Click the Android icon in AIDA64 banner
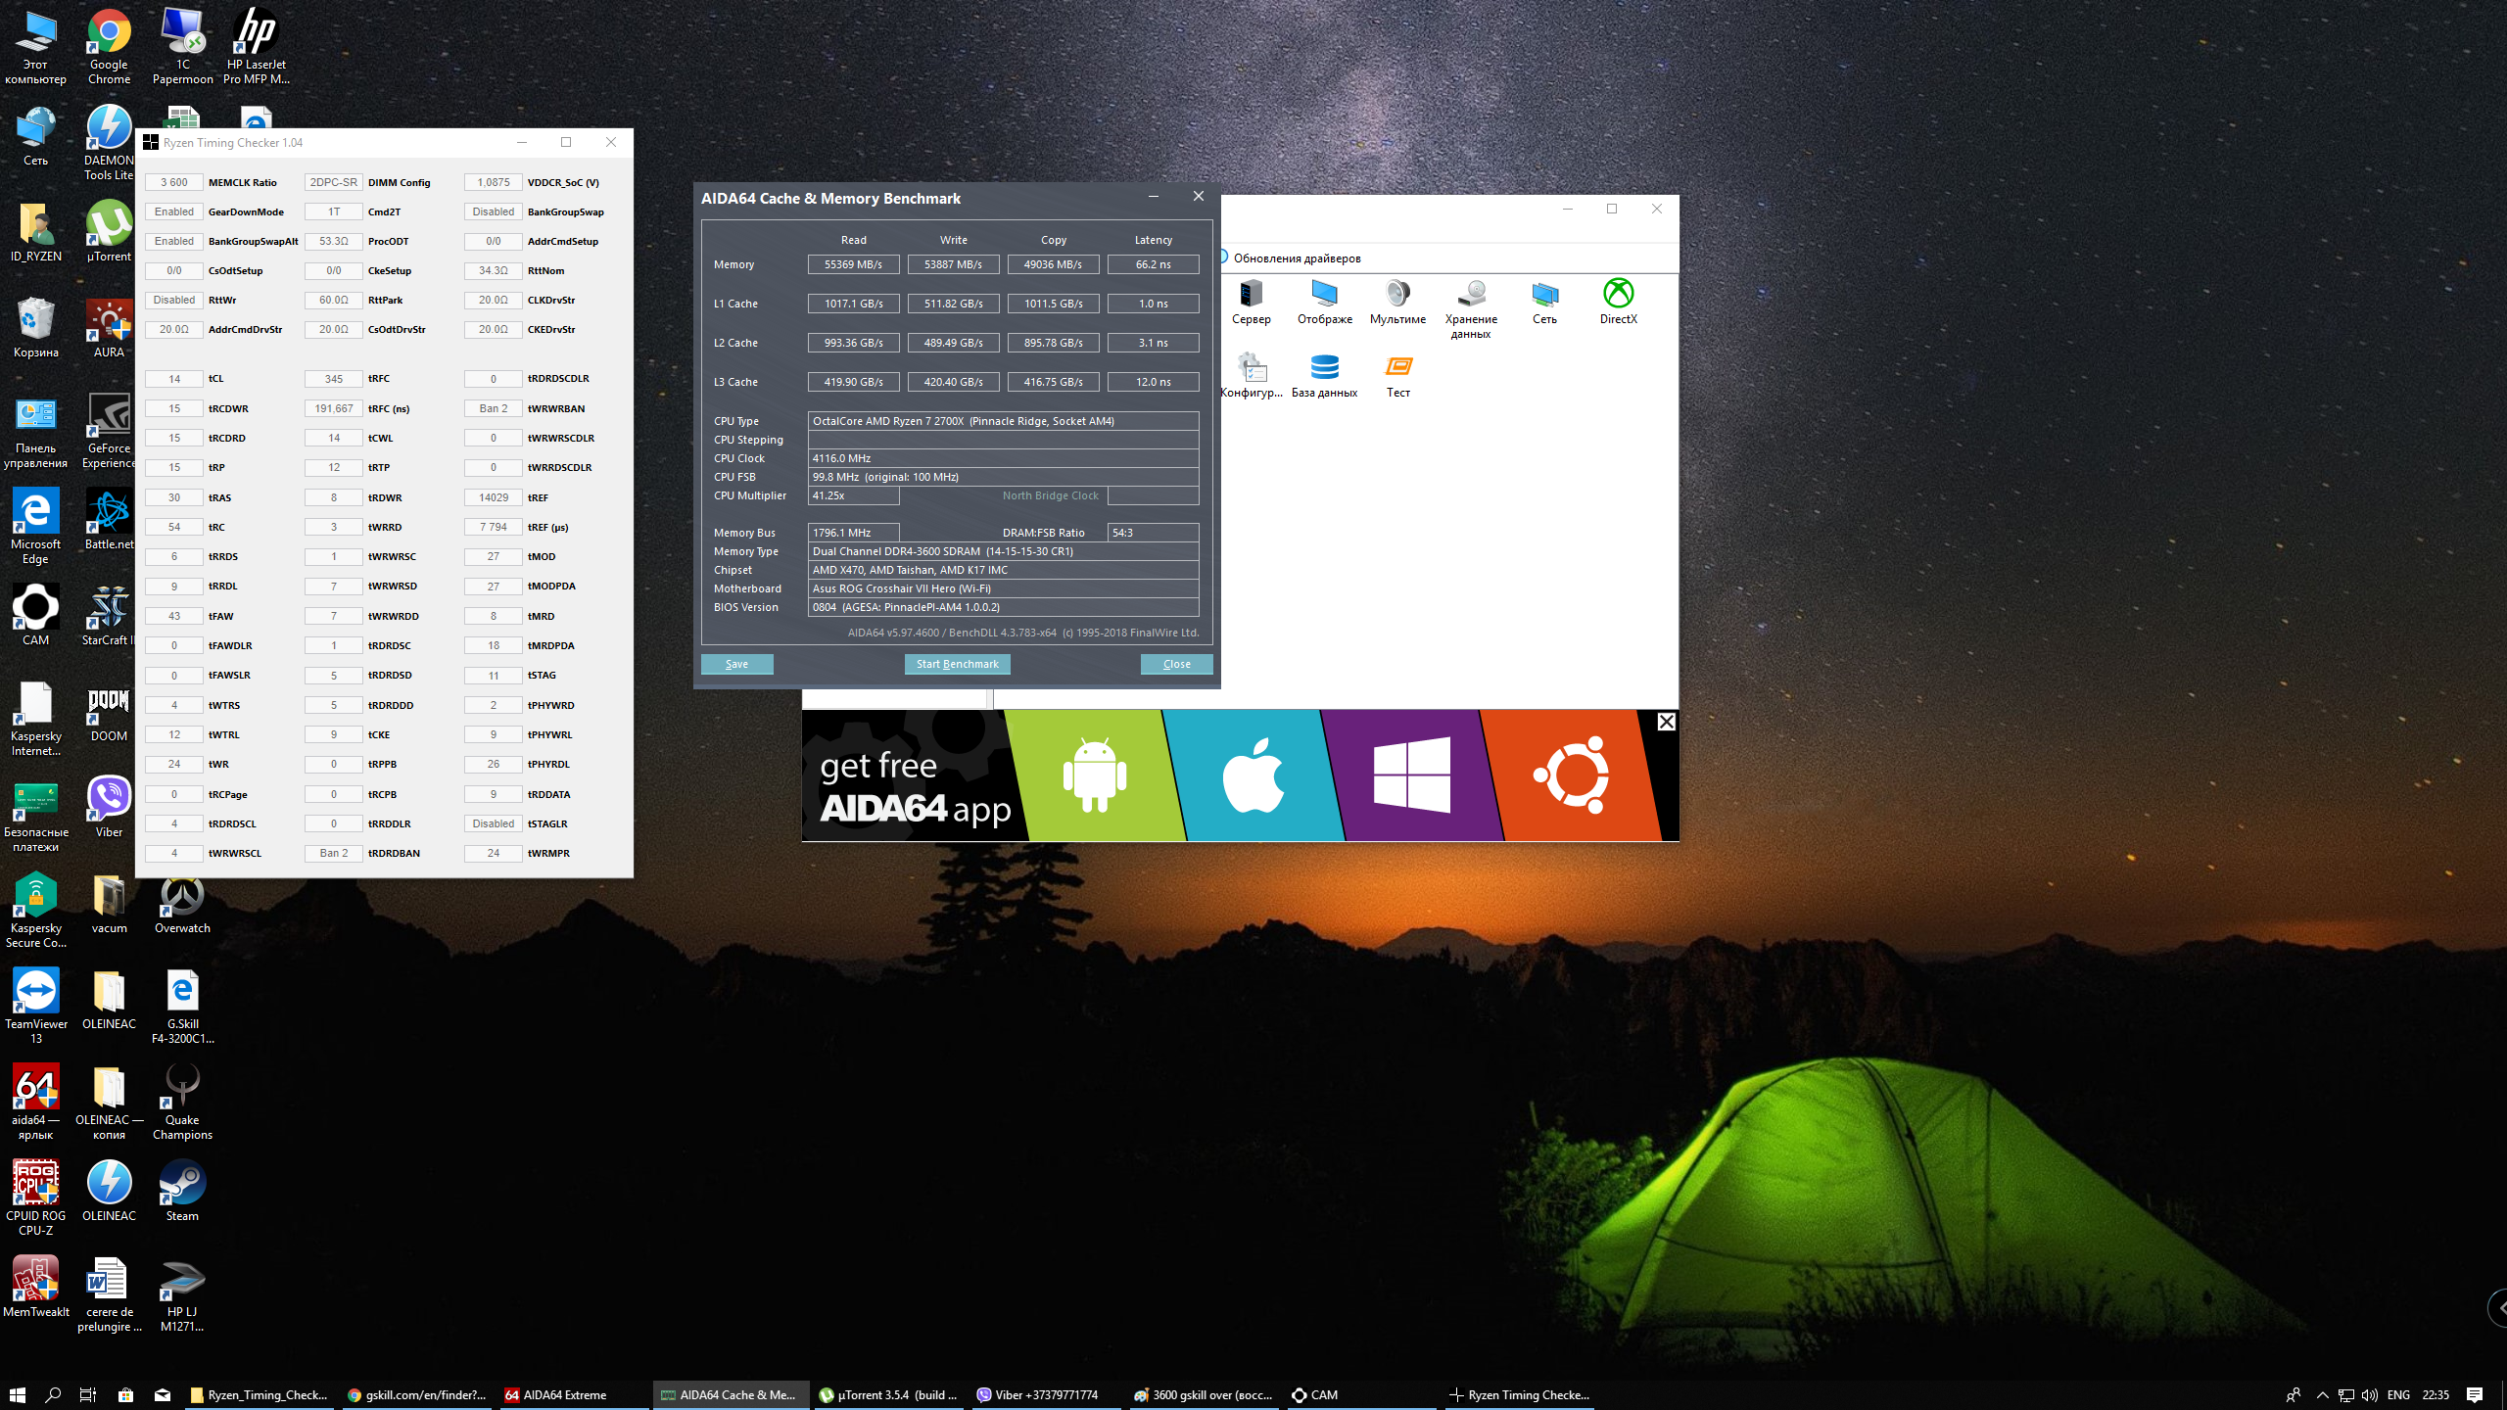2507x1410 pixels. (x=1094, y=775)
